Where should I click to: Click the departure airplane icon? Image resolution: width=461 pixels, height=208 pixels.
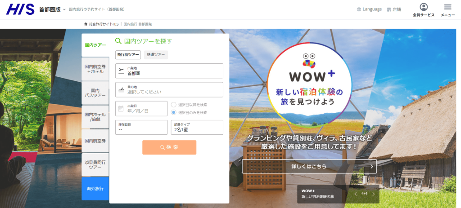click(121, 71)
